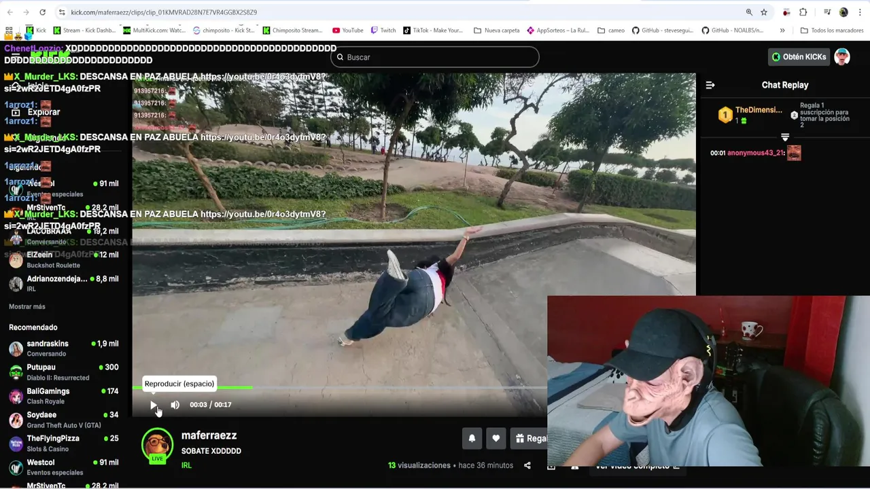The width and height of the screenshot is (870, 489).
Task: Open the Twitch bookmark
Action: point(383,31)
